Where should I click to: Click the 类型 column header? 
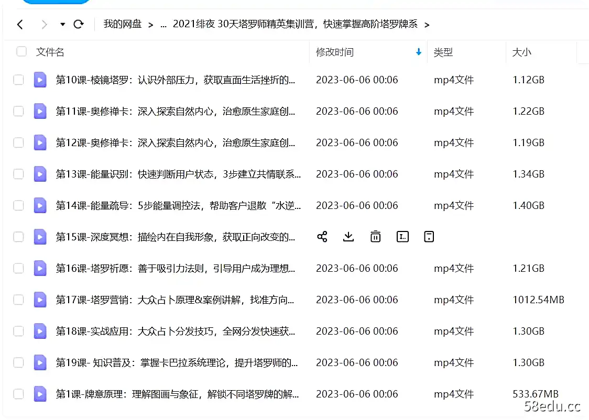coord(443,52)
